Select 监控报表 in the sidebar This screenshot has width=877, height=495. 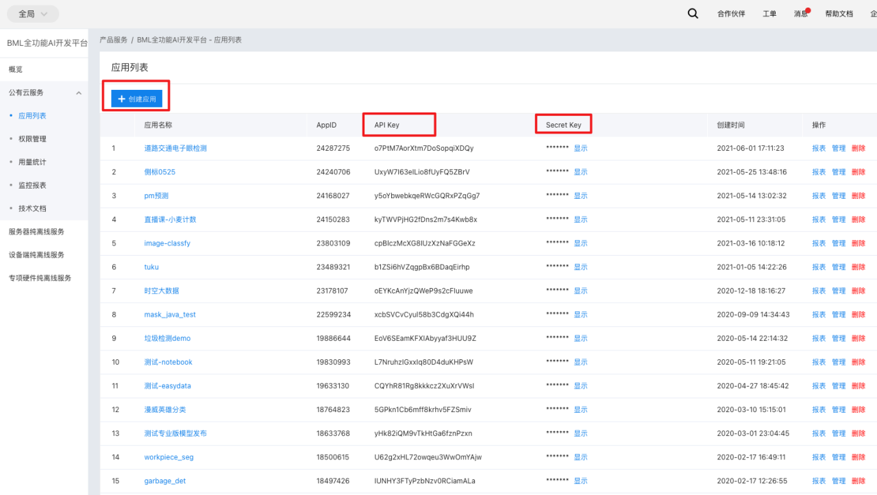32,185
